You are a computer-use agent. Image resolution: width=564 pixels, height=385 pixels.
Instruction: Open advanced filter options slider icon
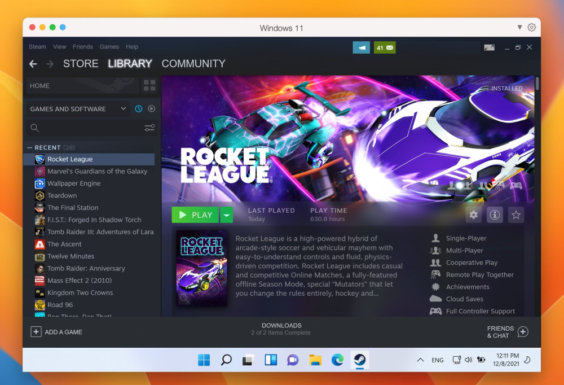tap(149, 128)
